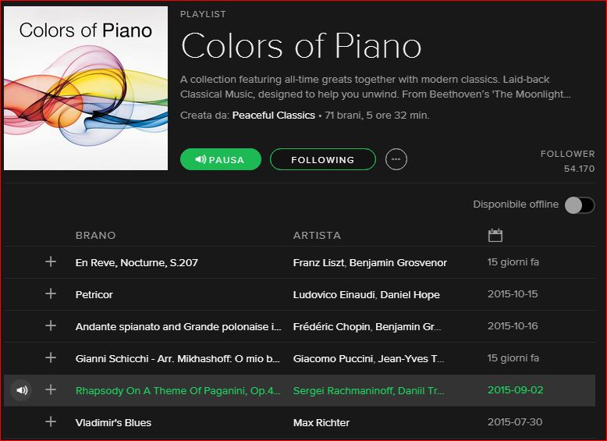Click the 2015-10-16 date added cell
Screen dimensions: 607x441
[x=513, y=325]
